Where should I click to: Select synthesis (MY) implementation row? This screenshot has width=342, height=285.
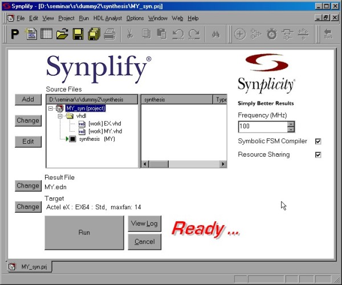[97, 139]
